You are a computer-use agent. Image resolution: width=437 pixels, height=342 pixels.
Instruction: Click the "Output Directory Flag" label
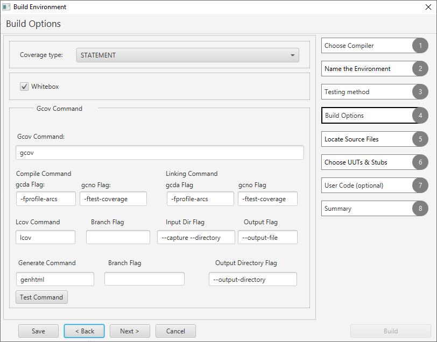click(246, 263)
